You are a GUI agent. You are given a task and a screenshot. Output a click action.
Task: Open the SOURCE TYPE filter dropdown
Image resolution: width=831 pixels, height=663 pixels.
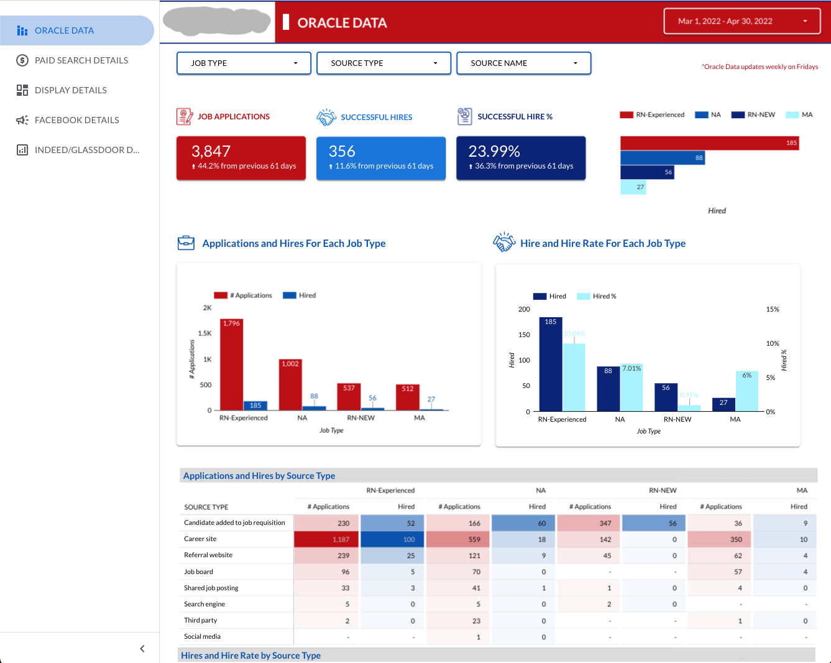(383, 63)
